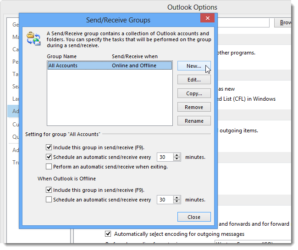Viewport: 298px width, 250px height.
Task: Click the New... button
Action: [x=194, y=66]
